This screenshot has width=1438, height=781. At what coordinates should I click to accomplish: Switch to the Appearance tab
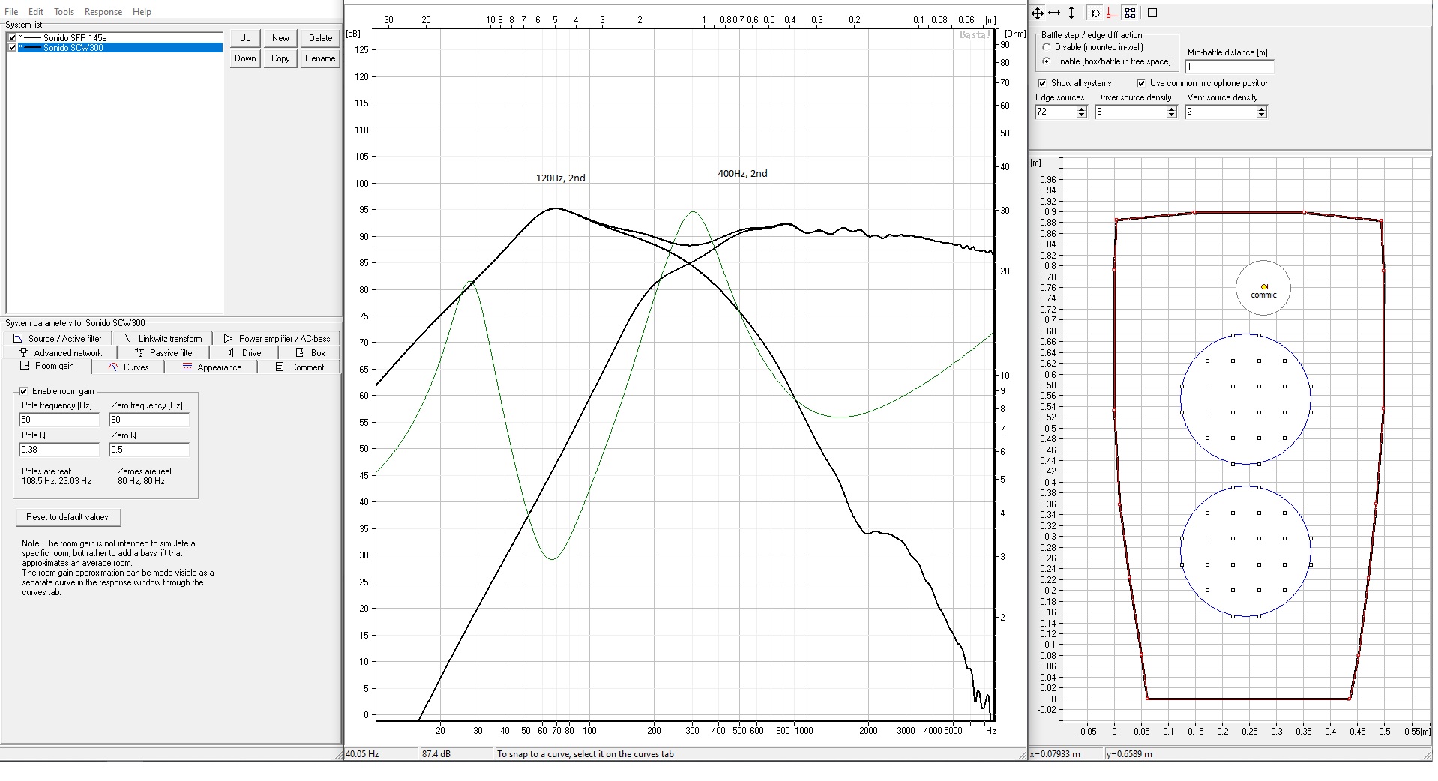click(x=211, y=367)
